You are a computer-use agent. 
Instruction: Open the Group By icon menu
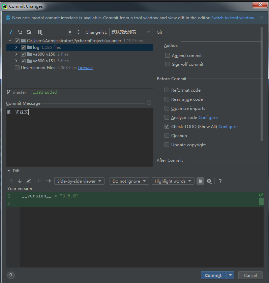click(x=40, y=32)
